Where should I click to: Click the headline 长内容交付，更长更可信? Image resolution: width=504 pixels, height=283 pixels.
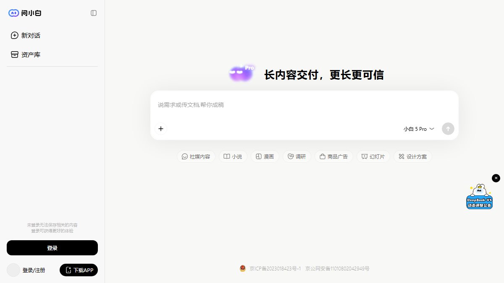[324, 75]
